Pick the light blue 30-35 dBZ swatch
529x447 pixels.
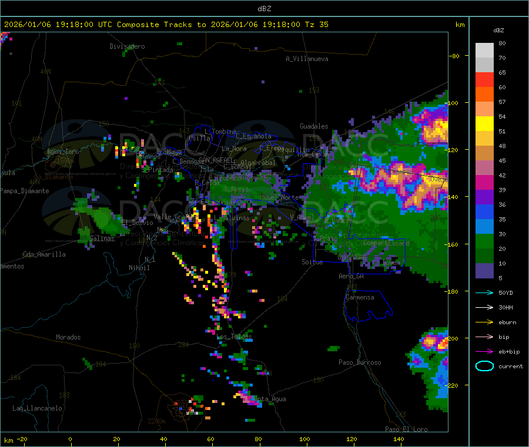click(484, 227)
